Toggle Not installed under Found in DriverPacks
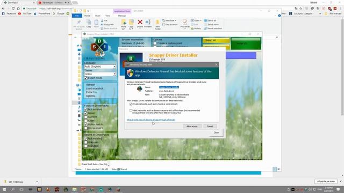 pos(86,109)
